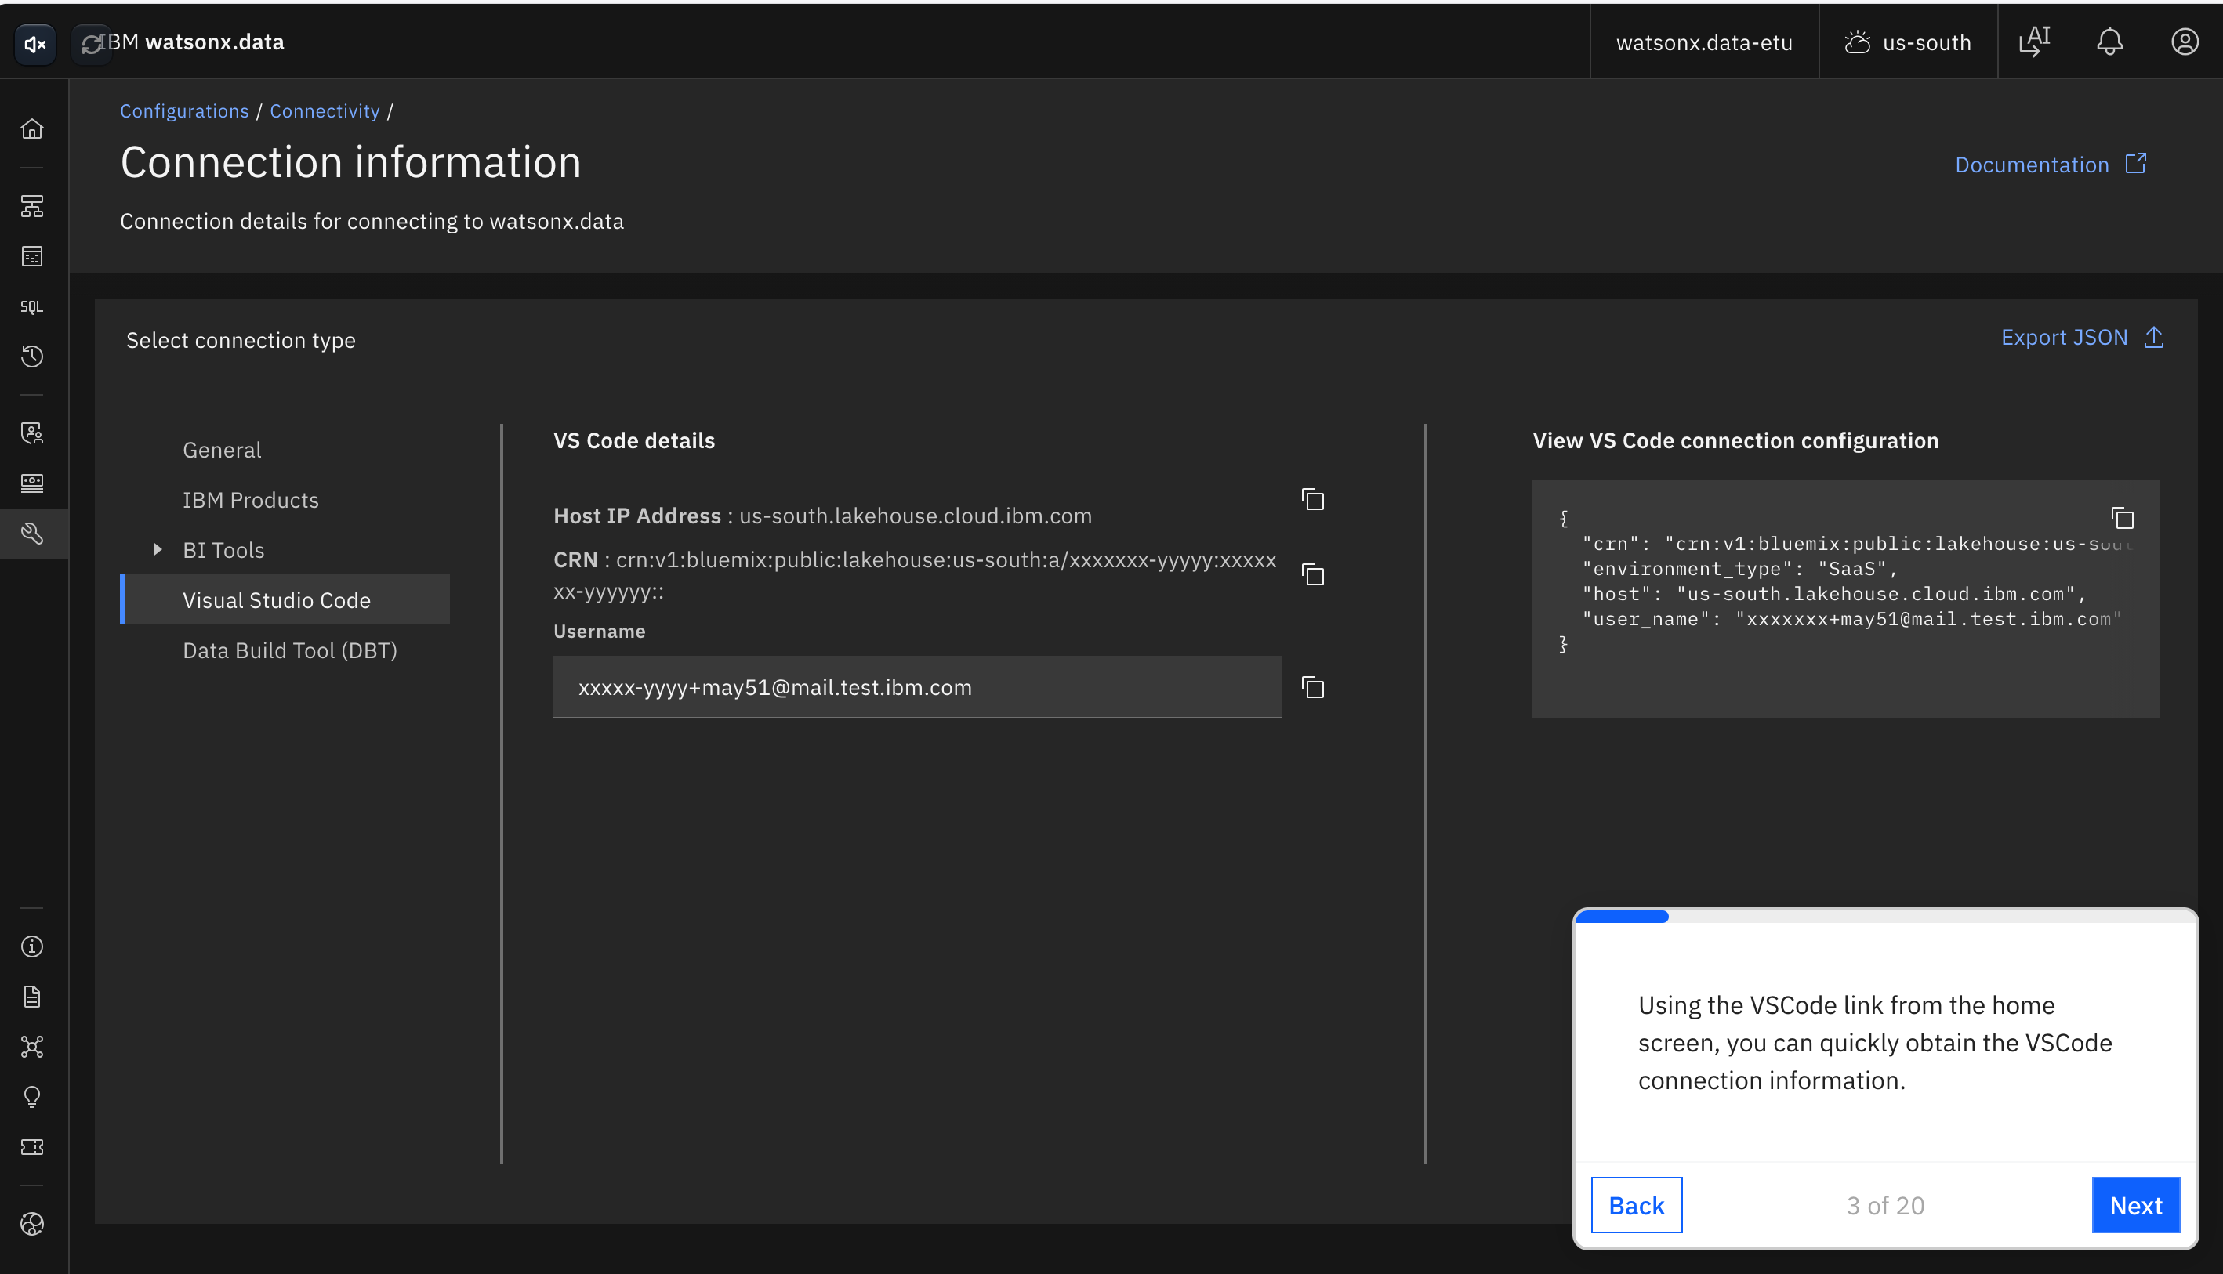
Task: Click the watsonx.data-etu instance name
Action: [x=1704, y=42]
